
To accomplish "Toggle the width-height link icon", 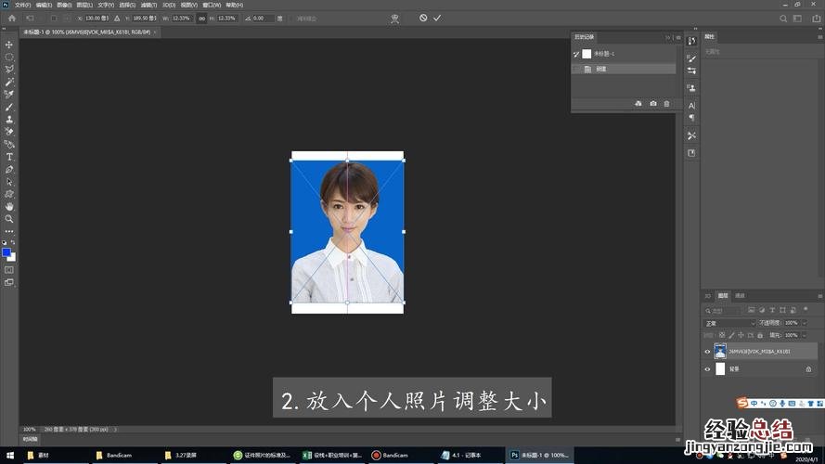I will 201,18.
